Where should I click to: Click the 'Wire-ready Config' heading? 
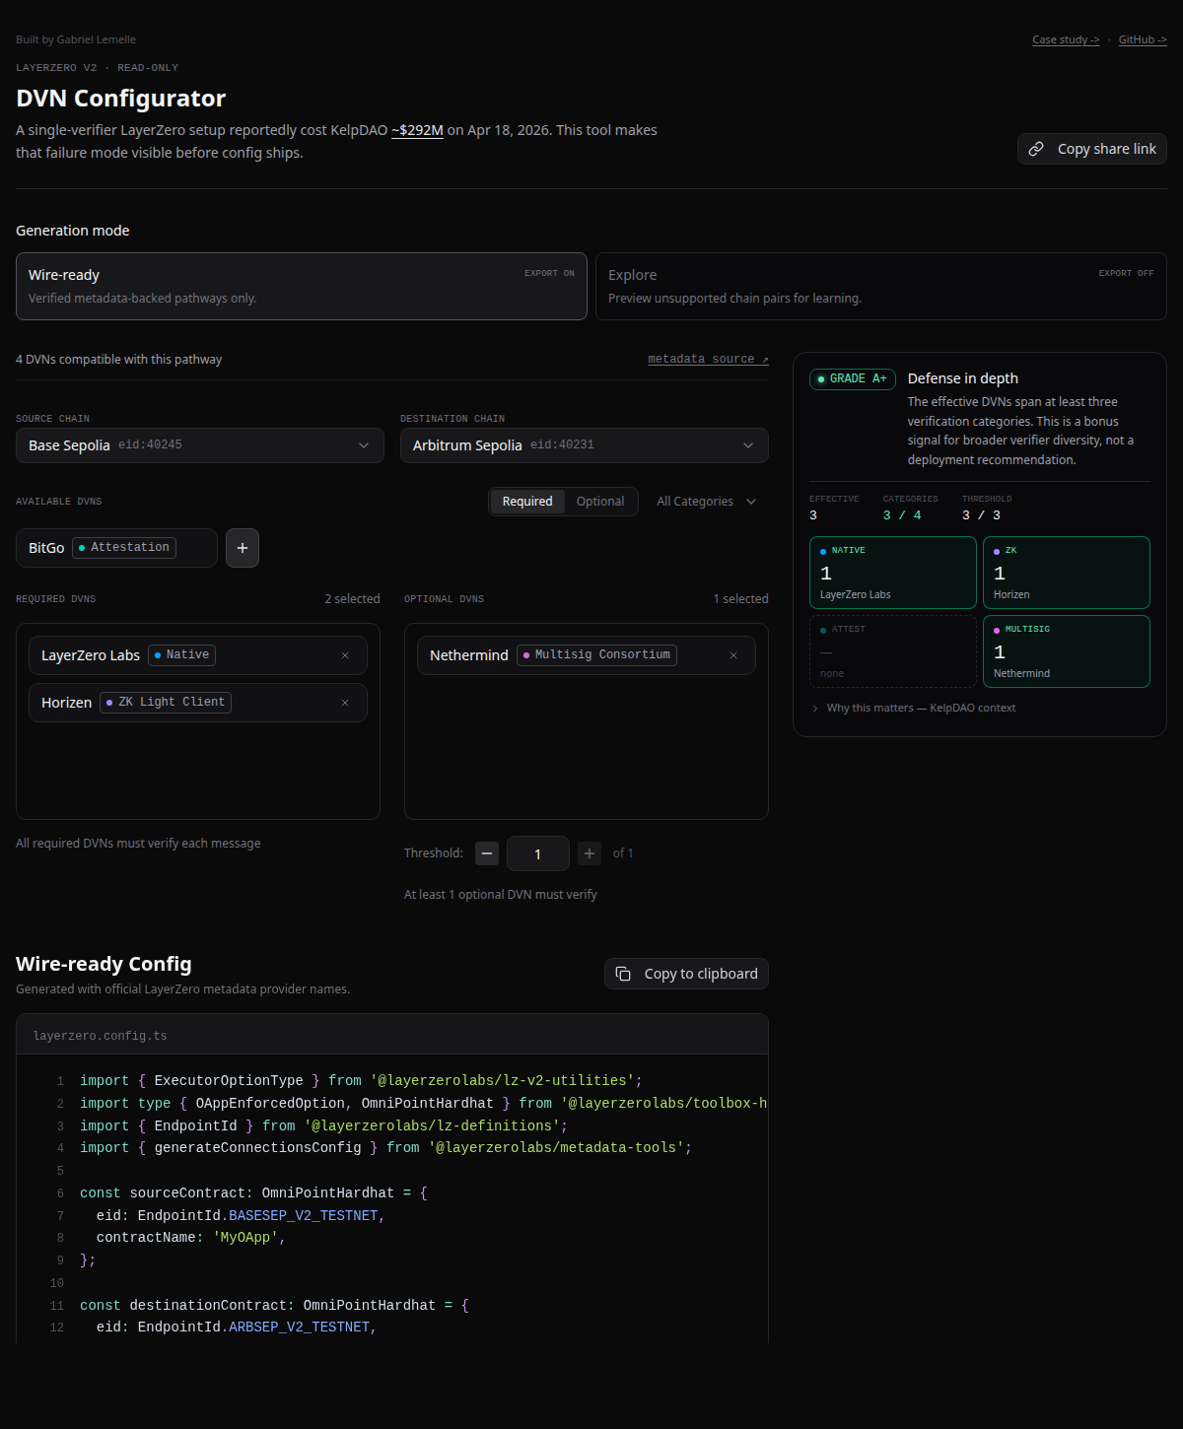pyautogui.click(x=104, y=964)
